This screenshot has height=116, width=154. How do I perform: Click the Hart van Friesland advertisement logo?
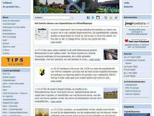137,41
